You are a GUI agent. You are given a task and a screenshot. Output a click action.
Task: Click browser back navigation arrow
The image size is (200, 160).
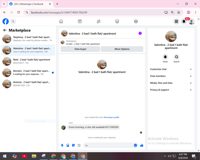click(x=4, y=12)
